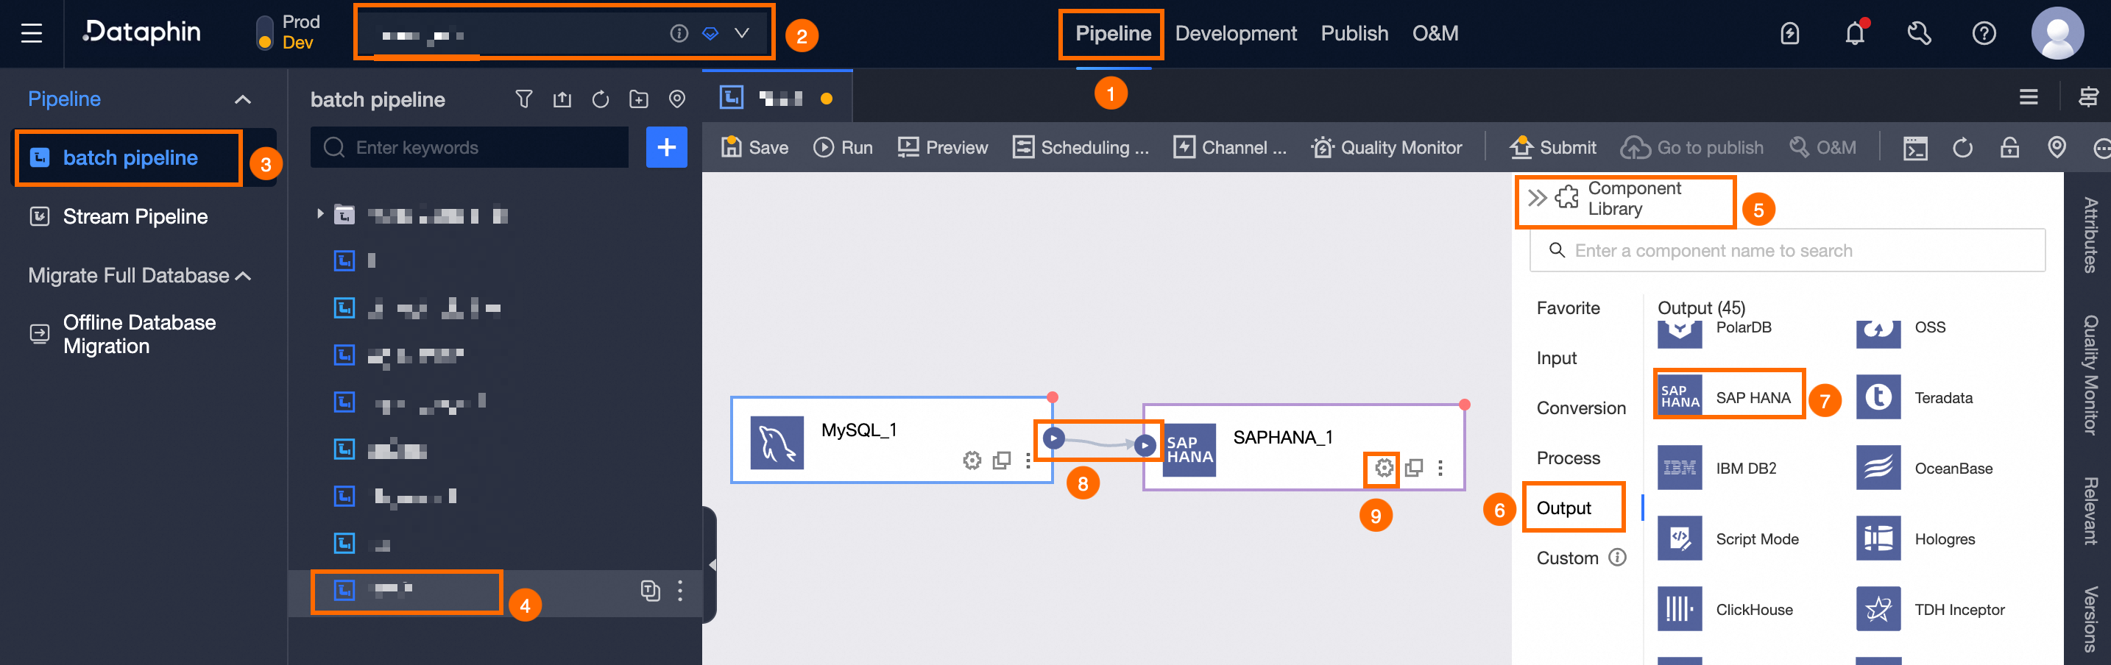Toggle the Prod/Dev environment switch
This screenshot has width=2111, height=665.
[265, 34]
